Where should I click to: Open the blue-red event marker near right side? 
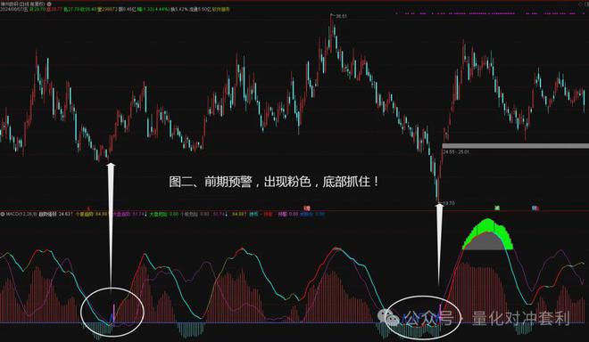click(535, 208)
